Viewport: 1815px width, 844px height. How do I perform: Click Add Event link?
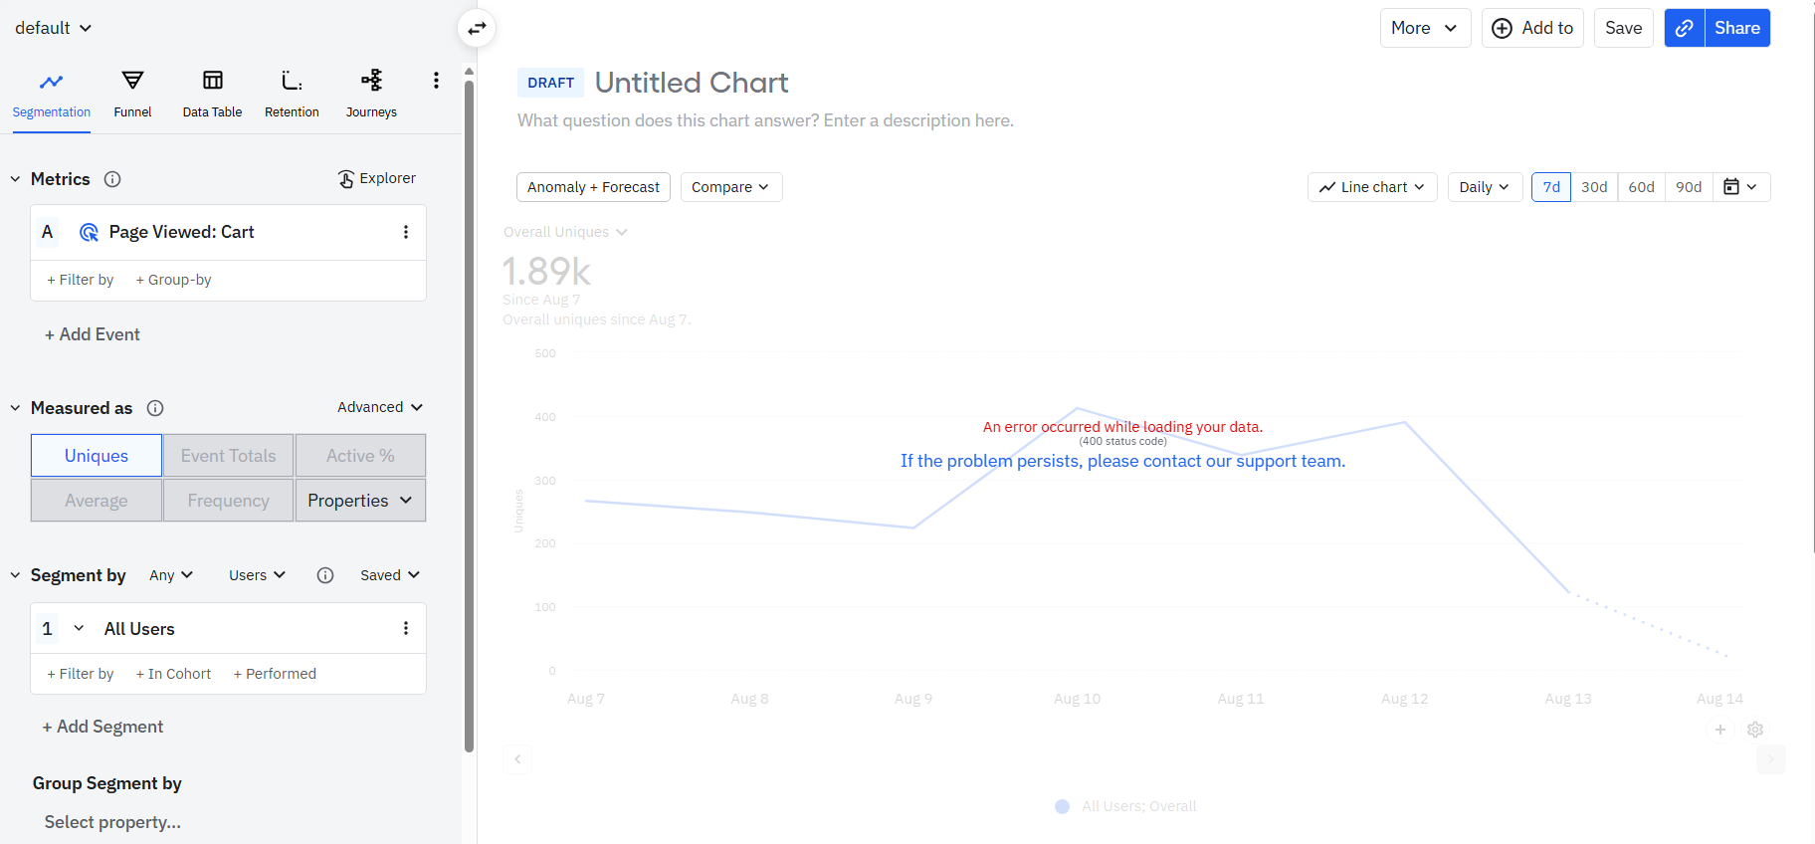point(93,334)
